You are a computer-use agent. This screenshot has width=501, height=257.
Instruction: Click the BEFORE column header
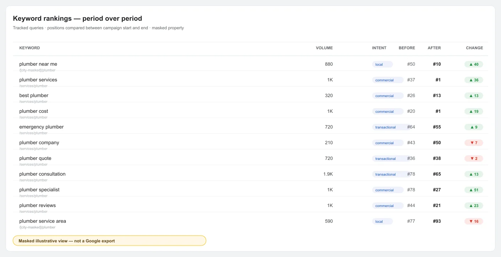point(407,48)
